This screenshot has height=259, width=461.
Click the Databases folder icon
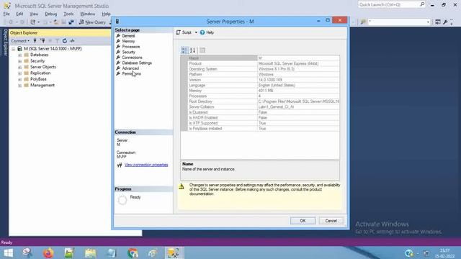coord(26,55)
